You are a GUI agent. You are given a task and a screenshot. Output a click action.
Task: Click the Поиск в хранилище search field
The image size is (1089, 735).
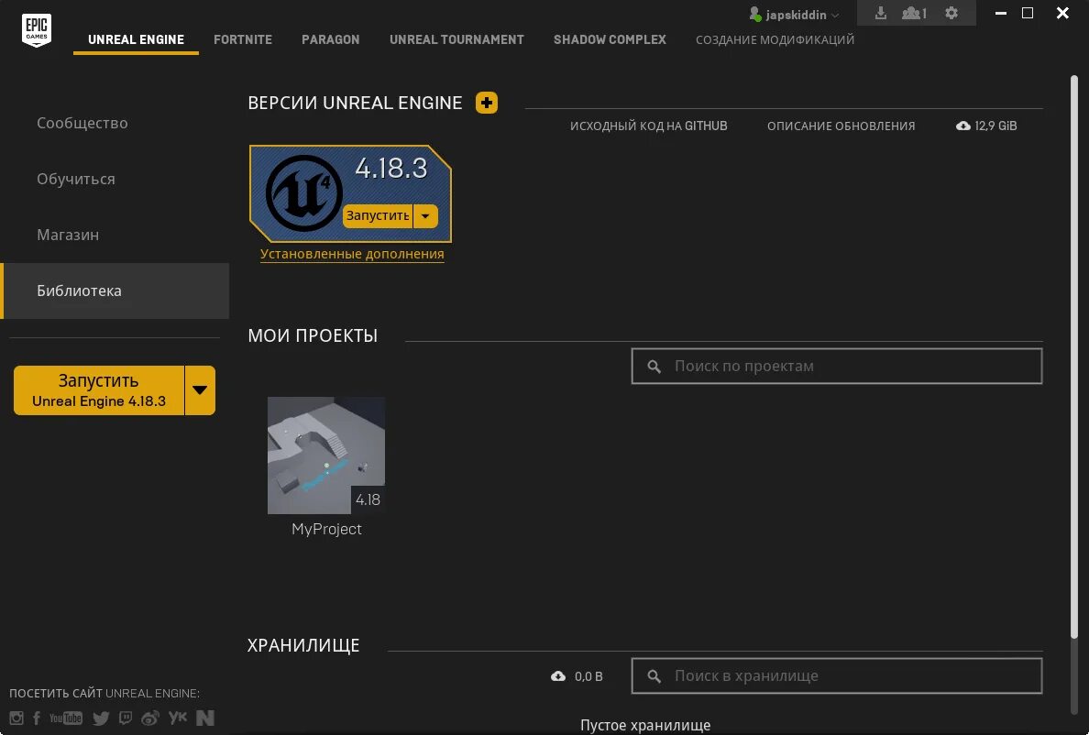click(x=837, y=676)
